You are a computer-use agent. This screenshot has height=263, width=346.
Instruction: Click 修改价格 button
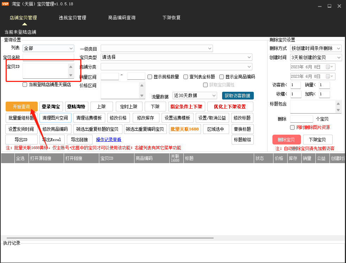[119, 118]
